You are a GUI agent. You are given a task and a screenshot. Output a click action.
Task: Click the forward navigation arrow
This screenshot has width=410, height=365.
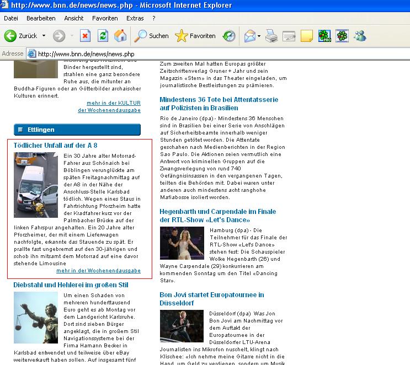coord(59,36)
